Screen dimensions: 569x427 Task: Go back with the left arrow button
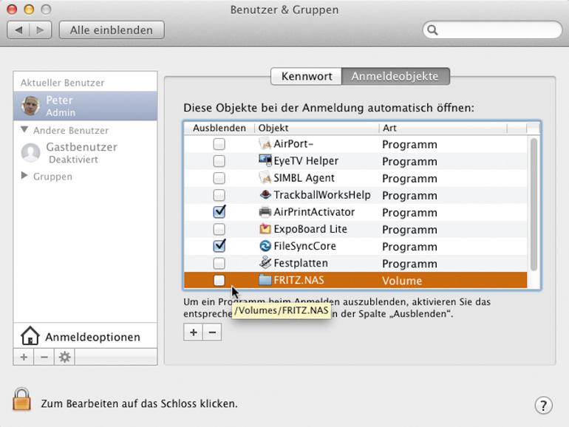pos(19,30)
